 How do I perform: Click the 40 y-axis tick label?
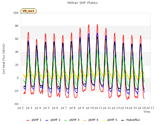(17, 52)
